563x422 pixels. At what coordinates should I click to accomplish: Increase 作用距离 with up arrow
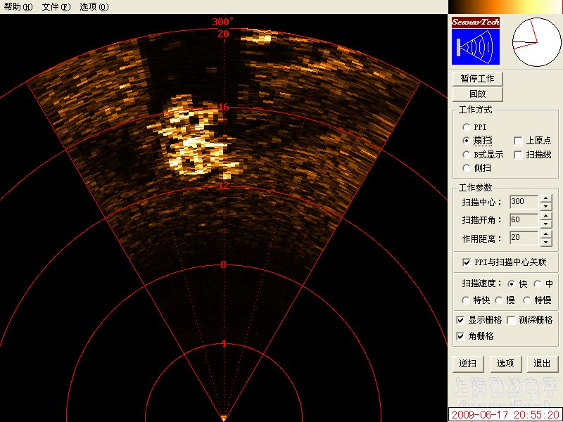[x=546, y=234]
